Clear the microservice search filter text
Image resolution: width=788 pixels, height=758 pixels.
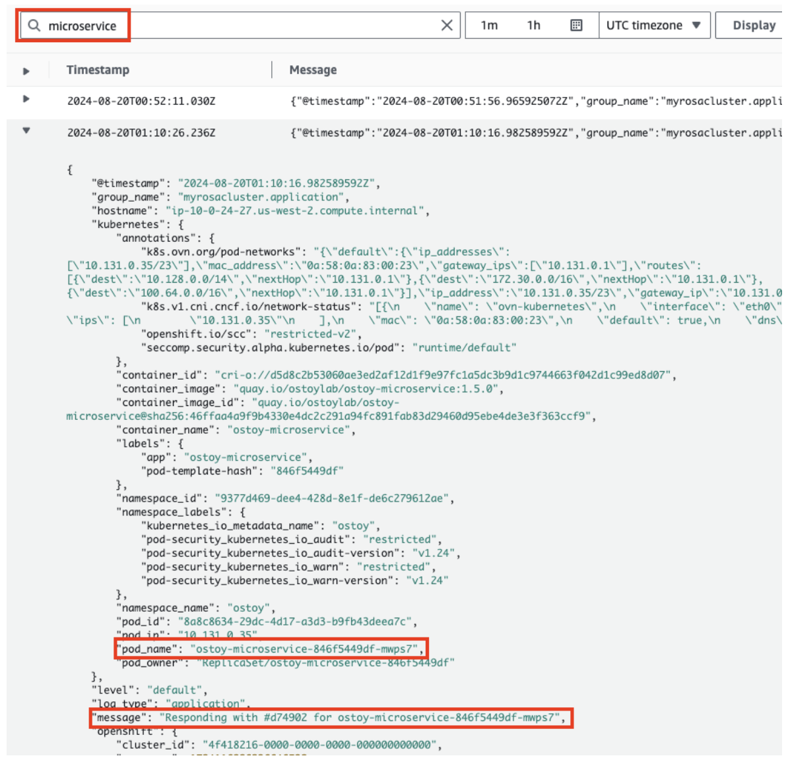(447, 26)
